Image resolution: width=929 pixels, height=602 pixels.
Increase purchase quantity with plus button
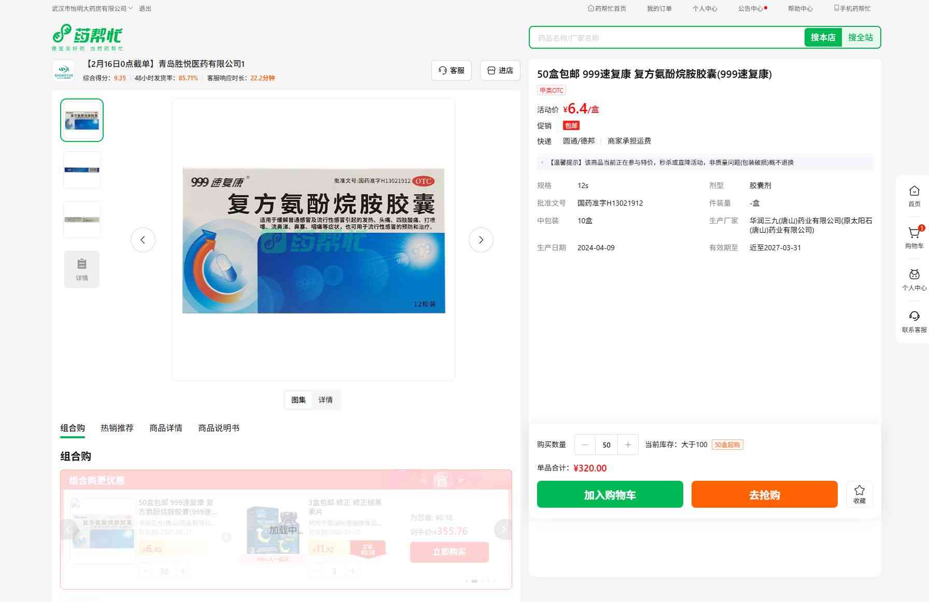tap(628, 445)
